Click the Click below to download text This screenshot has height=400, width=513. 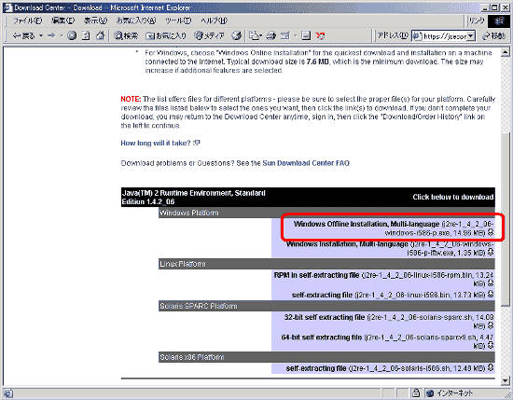point(453,197)
